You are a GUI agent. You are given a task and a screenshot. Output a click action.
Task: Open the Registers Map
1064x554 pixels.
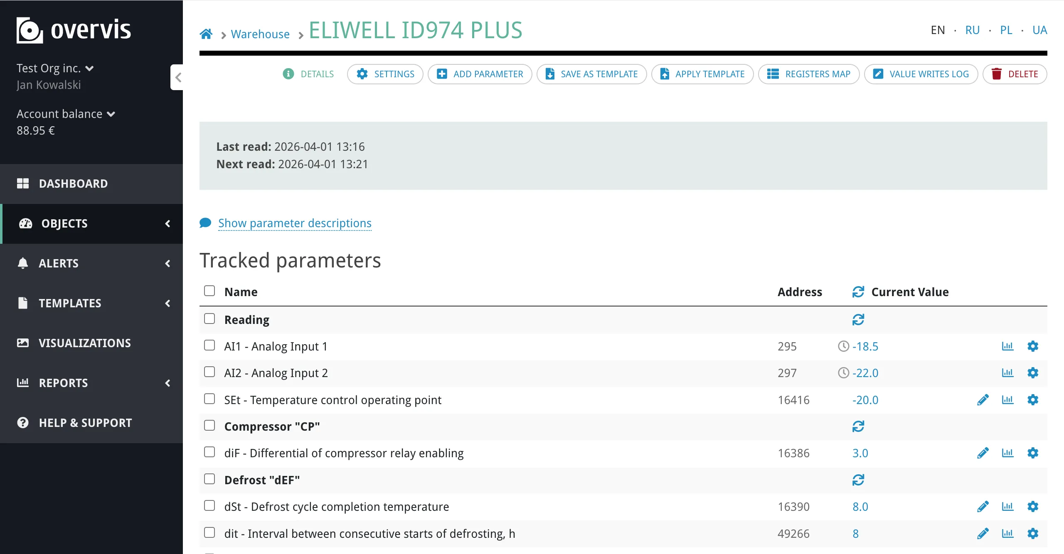pyautogui.click(x=809, y=74)
